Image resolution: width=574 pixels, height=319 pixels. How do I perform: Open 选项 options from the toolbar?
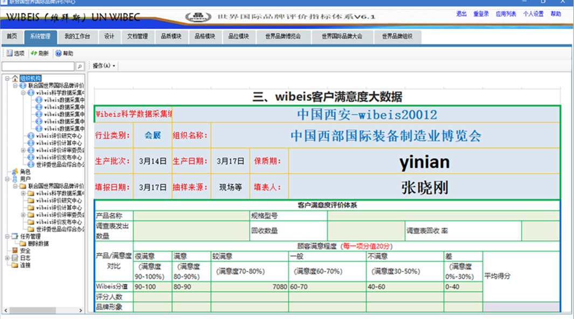(x=16, y=53)
